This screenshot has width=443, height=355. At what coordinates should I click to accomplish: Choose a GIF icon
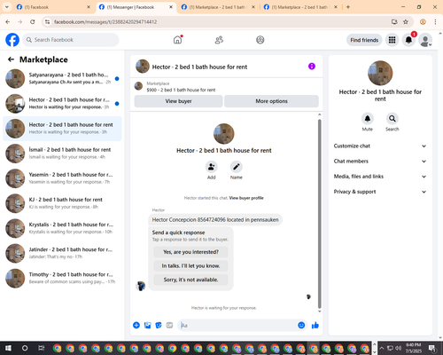pos(169,326)
